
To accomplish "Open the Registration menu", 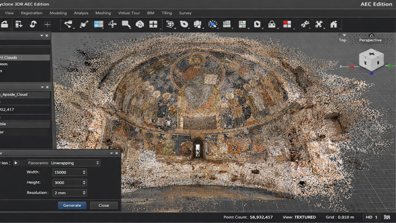I will click(x=32, y=13).
